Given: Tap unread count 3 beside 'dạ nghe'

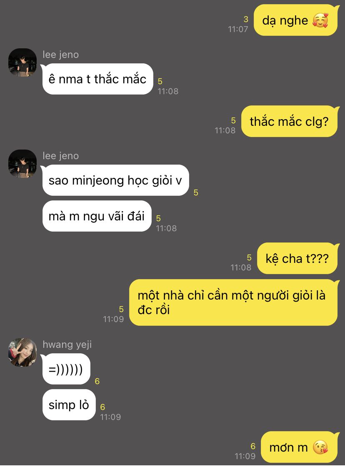Looking at the screenshot, I should coord(246,19).
